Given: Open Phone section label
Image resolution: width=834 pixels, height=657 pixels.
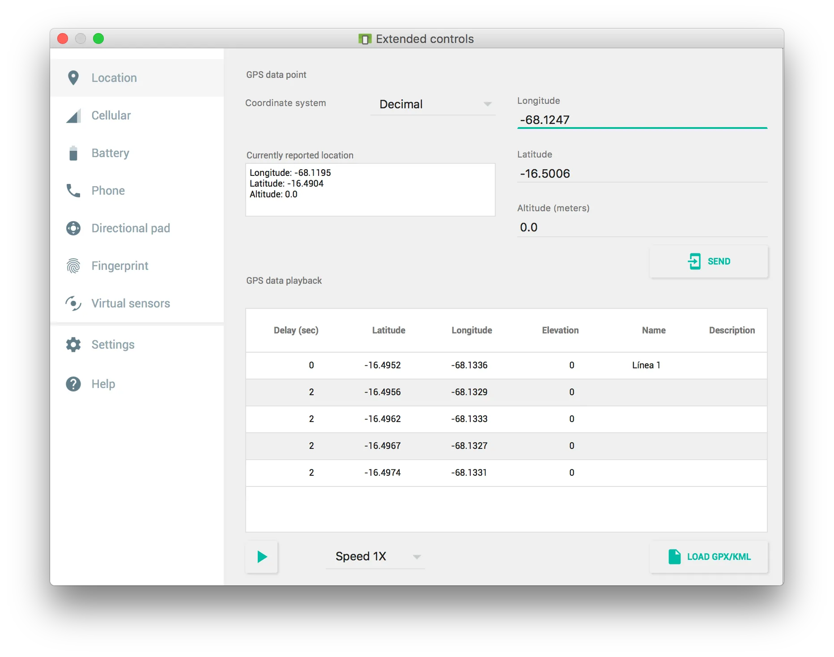Looking at the screenshot, I should tap(108, 191).
